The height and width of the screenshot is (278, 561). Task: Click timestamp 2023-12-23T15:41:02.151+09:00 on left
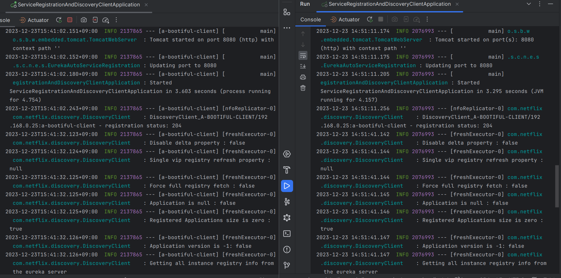(x=52, y=31)
